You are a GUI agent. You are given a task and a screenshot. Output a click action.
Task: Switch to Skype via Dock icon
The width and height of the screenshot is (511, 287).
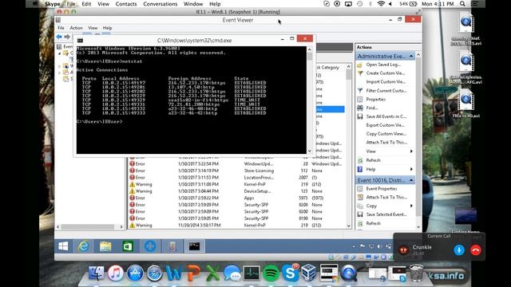point(290,273)
